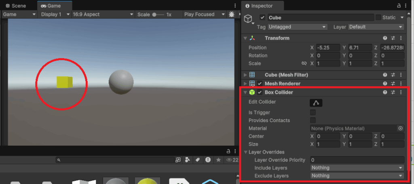Open Mesh Renderer context menu

point(401,84)
